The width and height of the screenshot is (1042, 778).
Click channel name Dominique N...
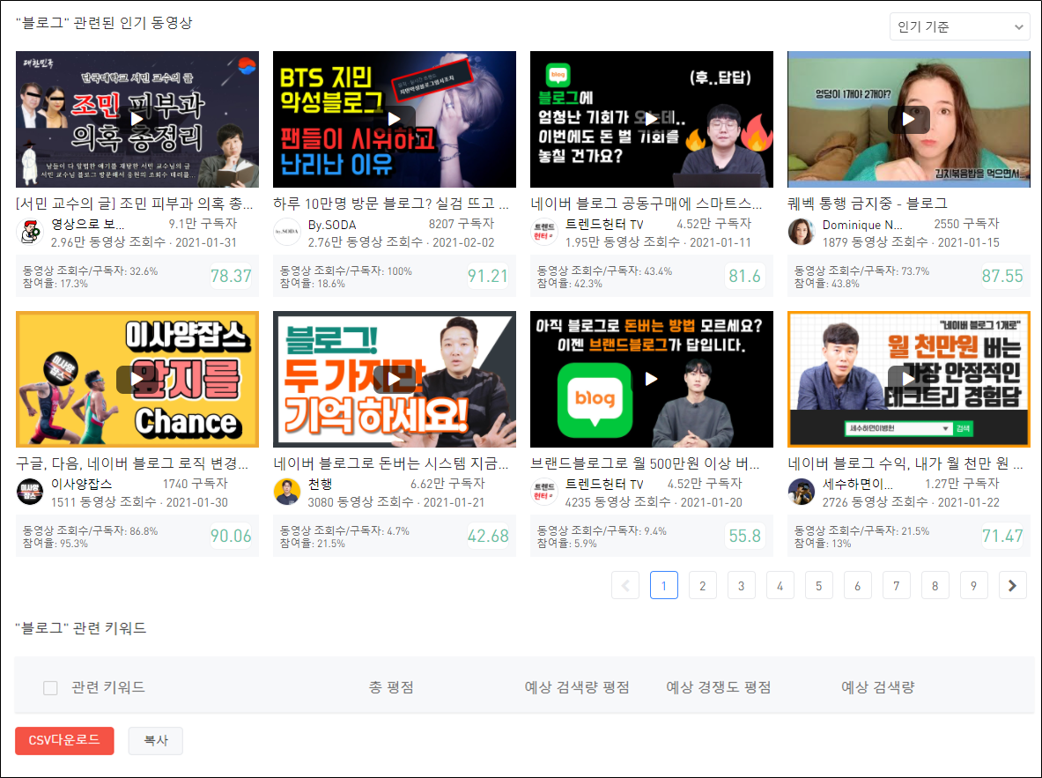(x=862, y=225)
